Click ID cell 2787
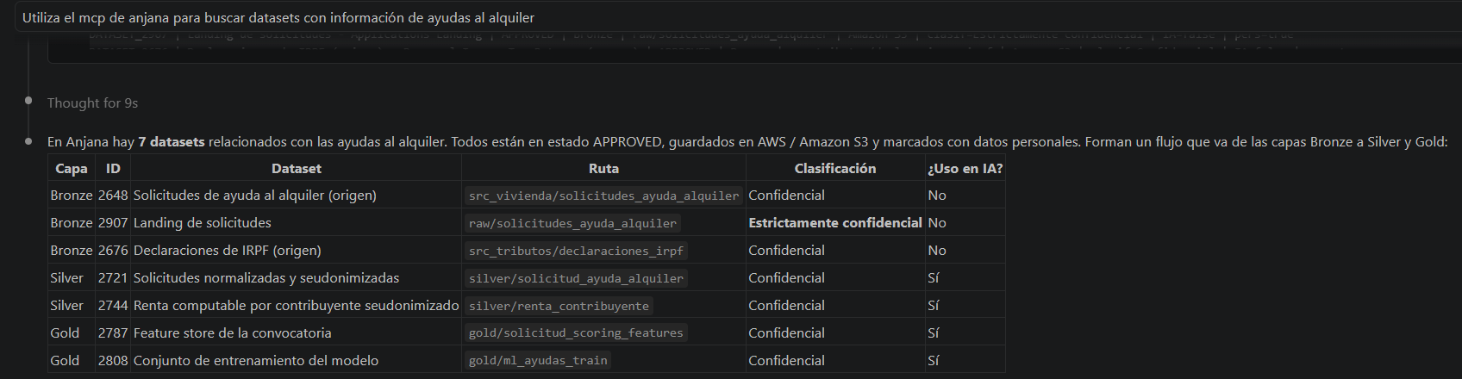This screenshot has height=379, width=1462. click(x=113, y=333)
